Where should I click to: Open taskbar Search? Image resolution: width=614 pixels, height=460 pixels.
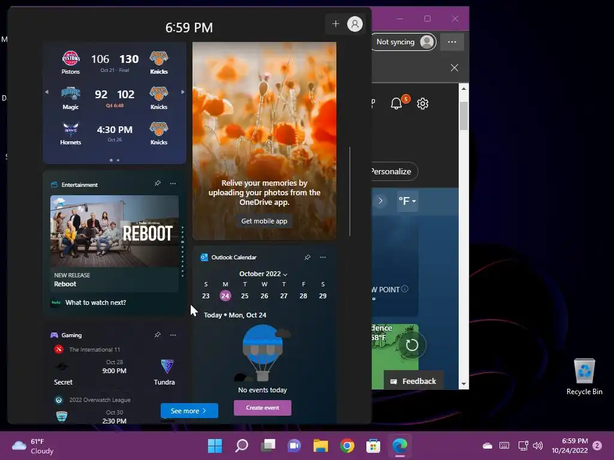click(242, 446)
